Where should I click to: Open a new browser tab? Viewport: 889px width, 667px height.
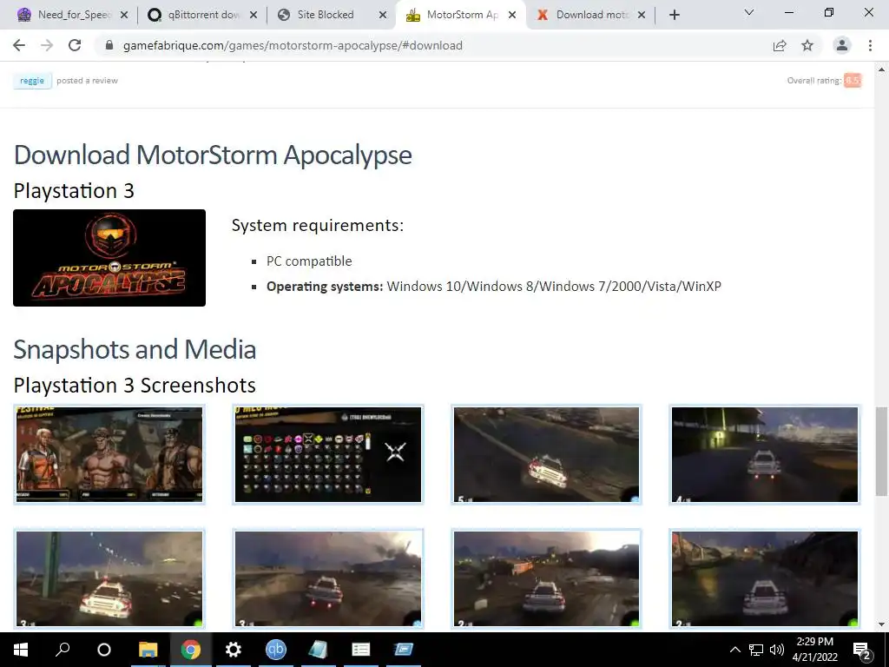tap(674, 15)
